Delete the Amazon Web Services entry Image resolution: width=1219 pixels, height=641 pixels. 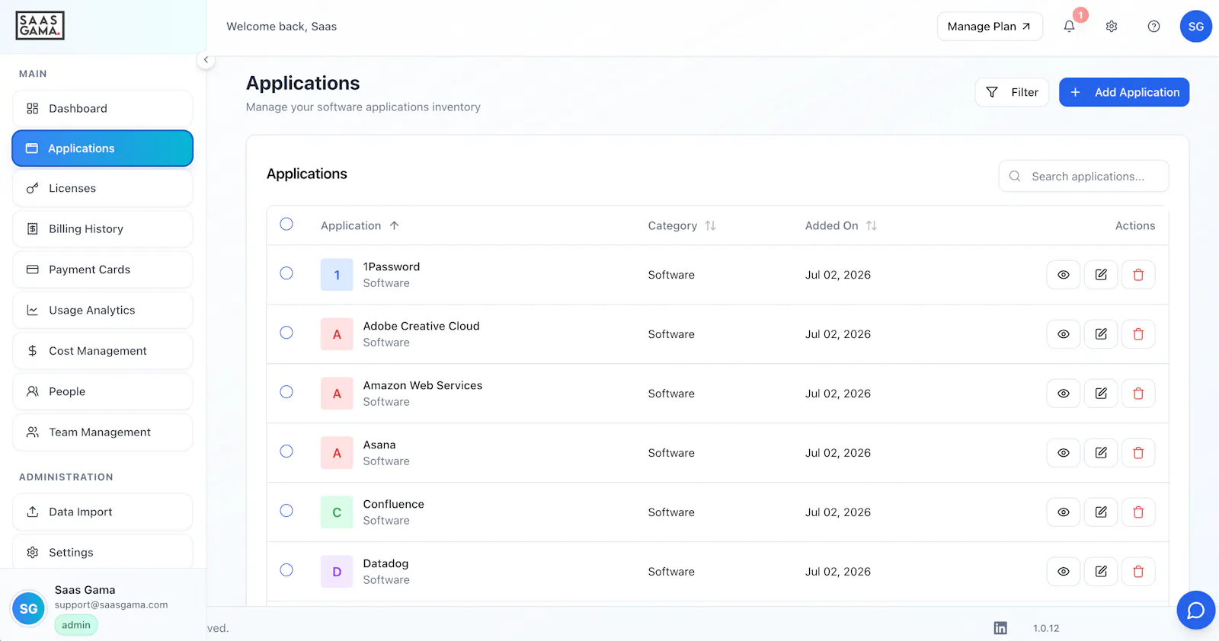coord(1138,394)
